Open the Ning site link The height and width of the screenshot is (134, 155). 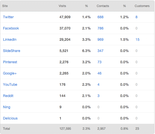pos(6,107)
